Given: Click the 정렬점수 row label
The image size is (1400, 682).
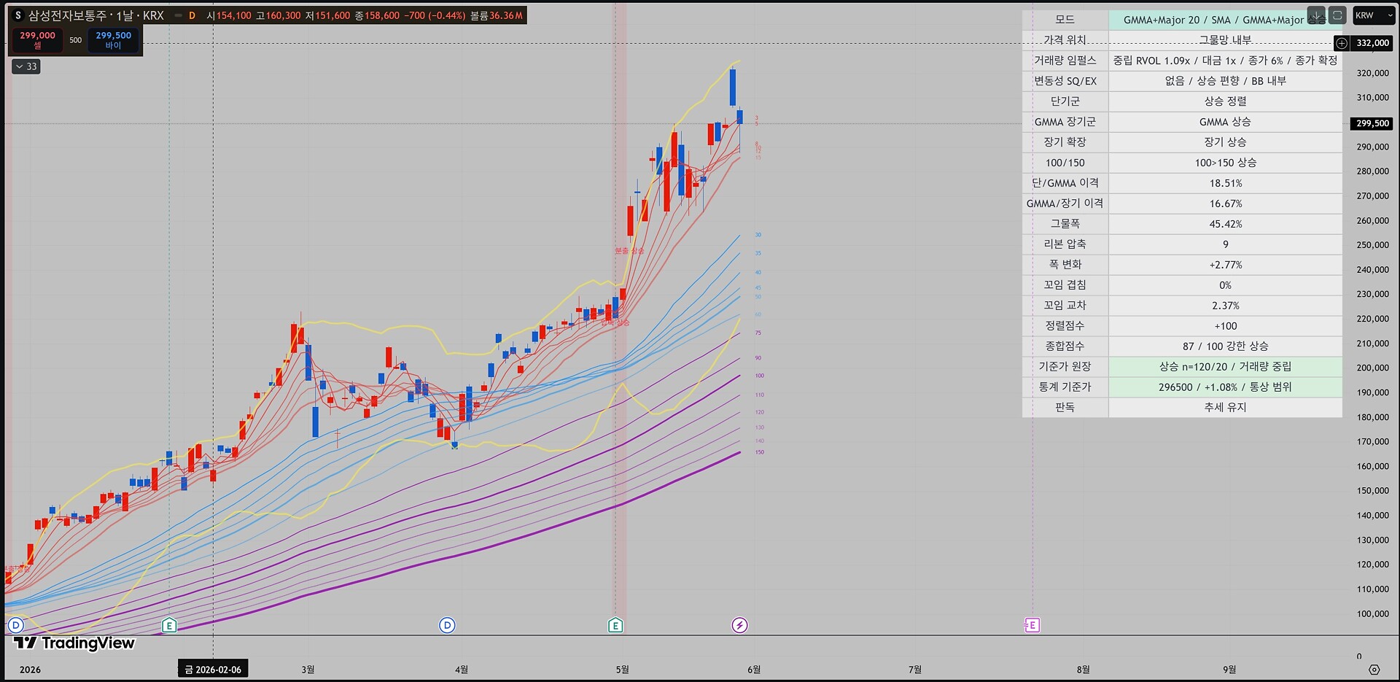Looking at the screenshot, I should tap(1065, 326).
